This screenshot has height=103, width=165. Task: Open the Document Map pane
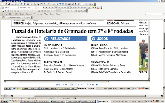[72, 4]
